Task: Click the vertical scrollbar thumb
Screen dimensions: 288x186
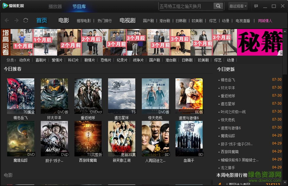Action: [285, 54]
